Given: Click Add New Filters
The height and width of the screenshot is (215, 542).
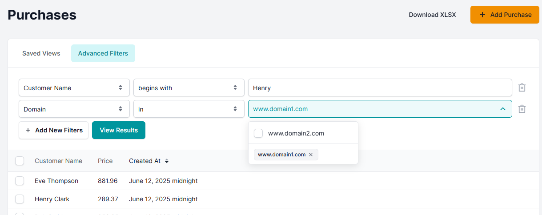Looking at the screenshot, I should (x=53, y=130).
